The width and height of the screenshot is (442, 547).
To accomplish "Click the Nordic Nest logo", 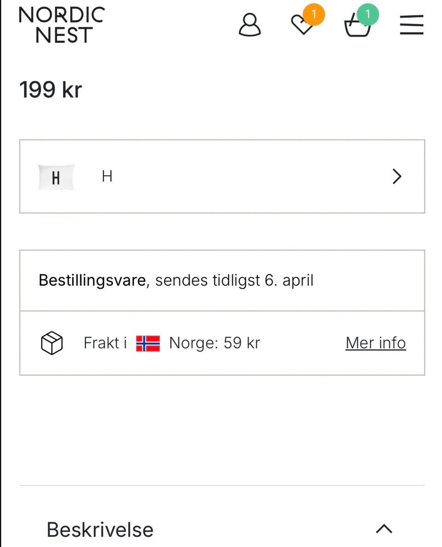I will [62, 25].
